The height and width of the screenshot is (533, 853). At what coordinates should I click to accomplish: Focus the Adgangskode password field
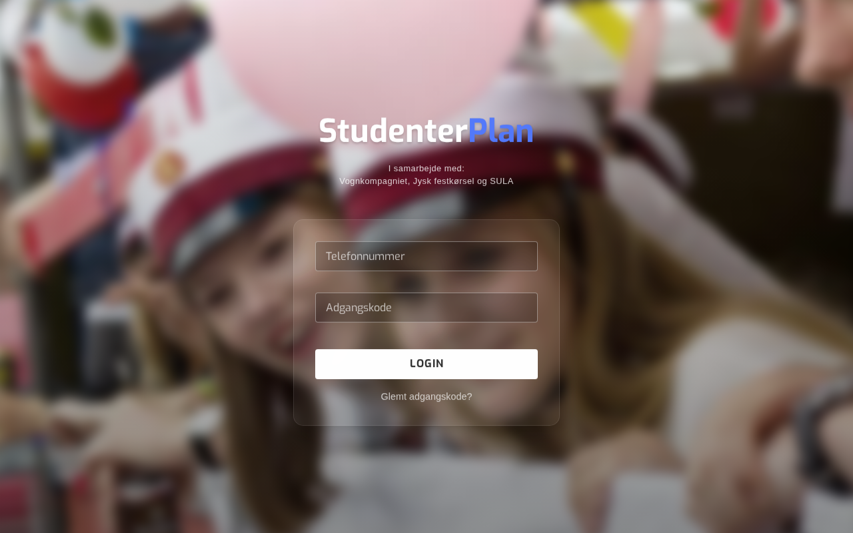[426, 307]
